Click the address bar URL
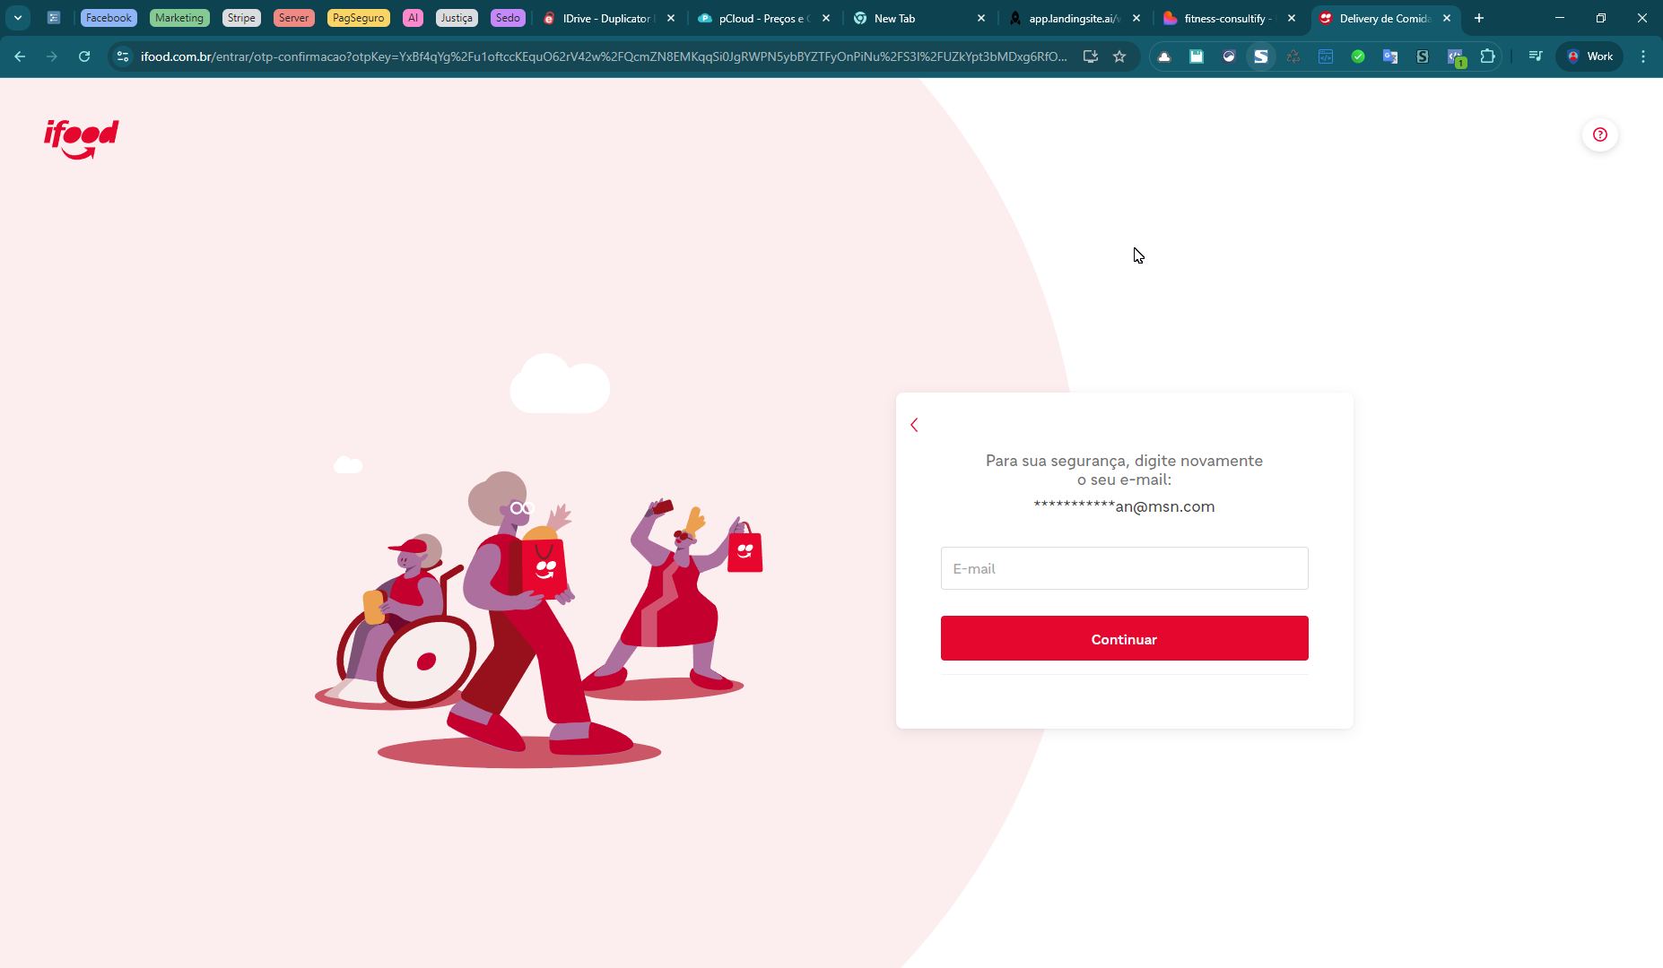The image size is (1663, 968). (604, 56)
